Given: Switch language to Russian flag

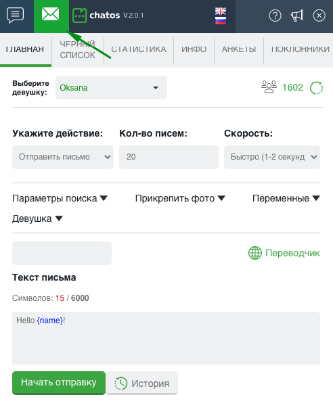Looking at the screenshot, I should click(x=221, y=21).
